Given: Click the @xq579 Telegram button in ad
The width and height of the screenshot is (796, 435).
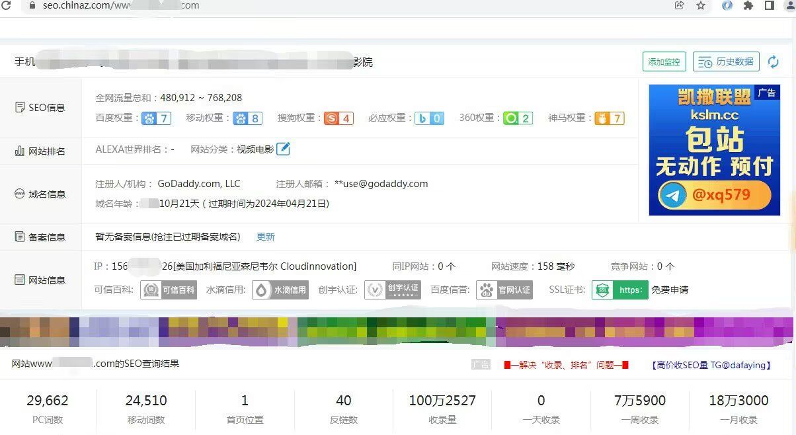Looking at the screenshot, I should [715, 194].
